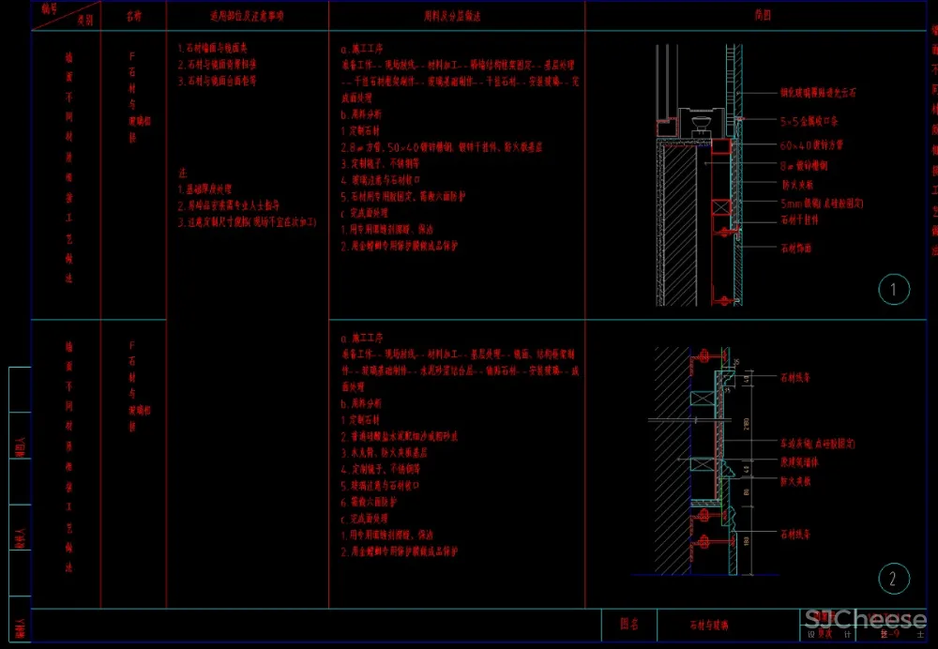Select the '60×40镀锌方管' annotation text
This screenshot has width=938, height=649.
(x=811, y=145)
